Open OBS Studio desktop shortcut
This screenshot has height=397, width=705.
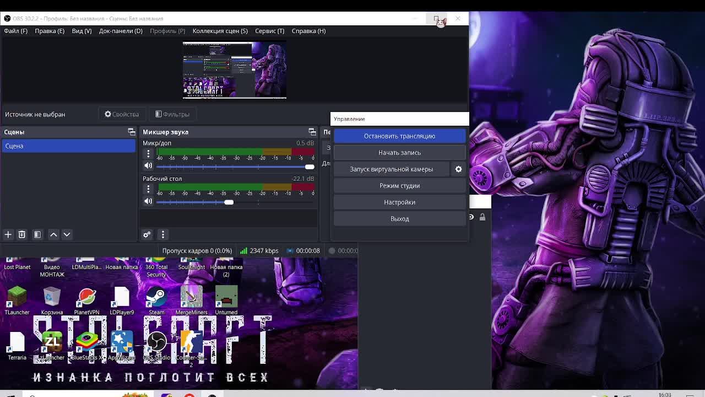click(156, 346)
